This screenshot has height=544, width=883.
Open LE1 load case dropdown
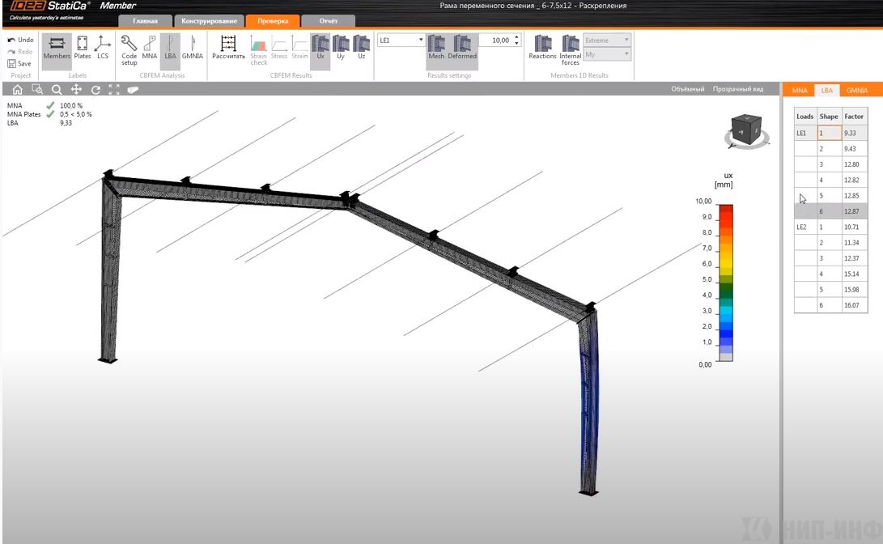(x=401, y=40)
